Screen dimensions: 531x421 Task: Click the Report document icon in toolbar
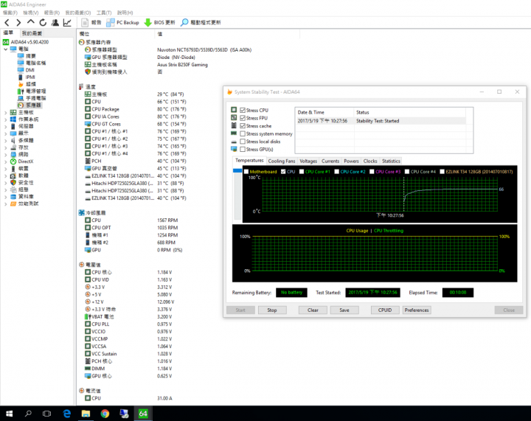(85, 23)
